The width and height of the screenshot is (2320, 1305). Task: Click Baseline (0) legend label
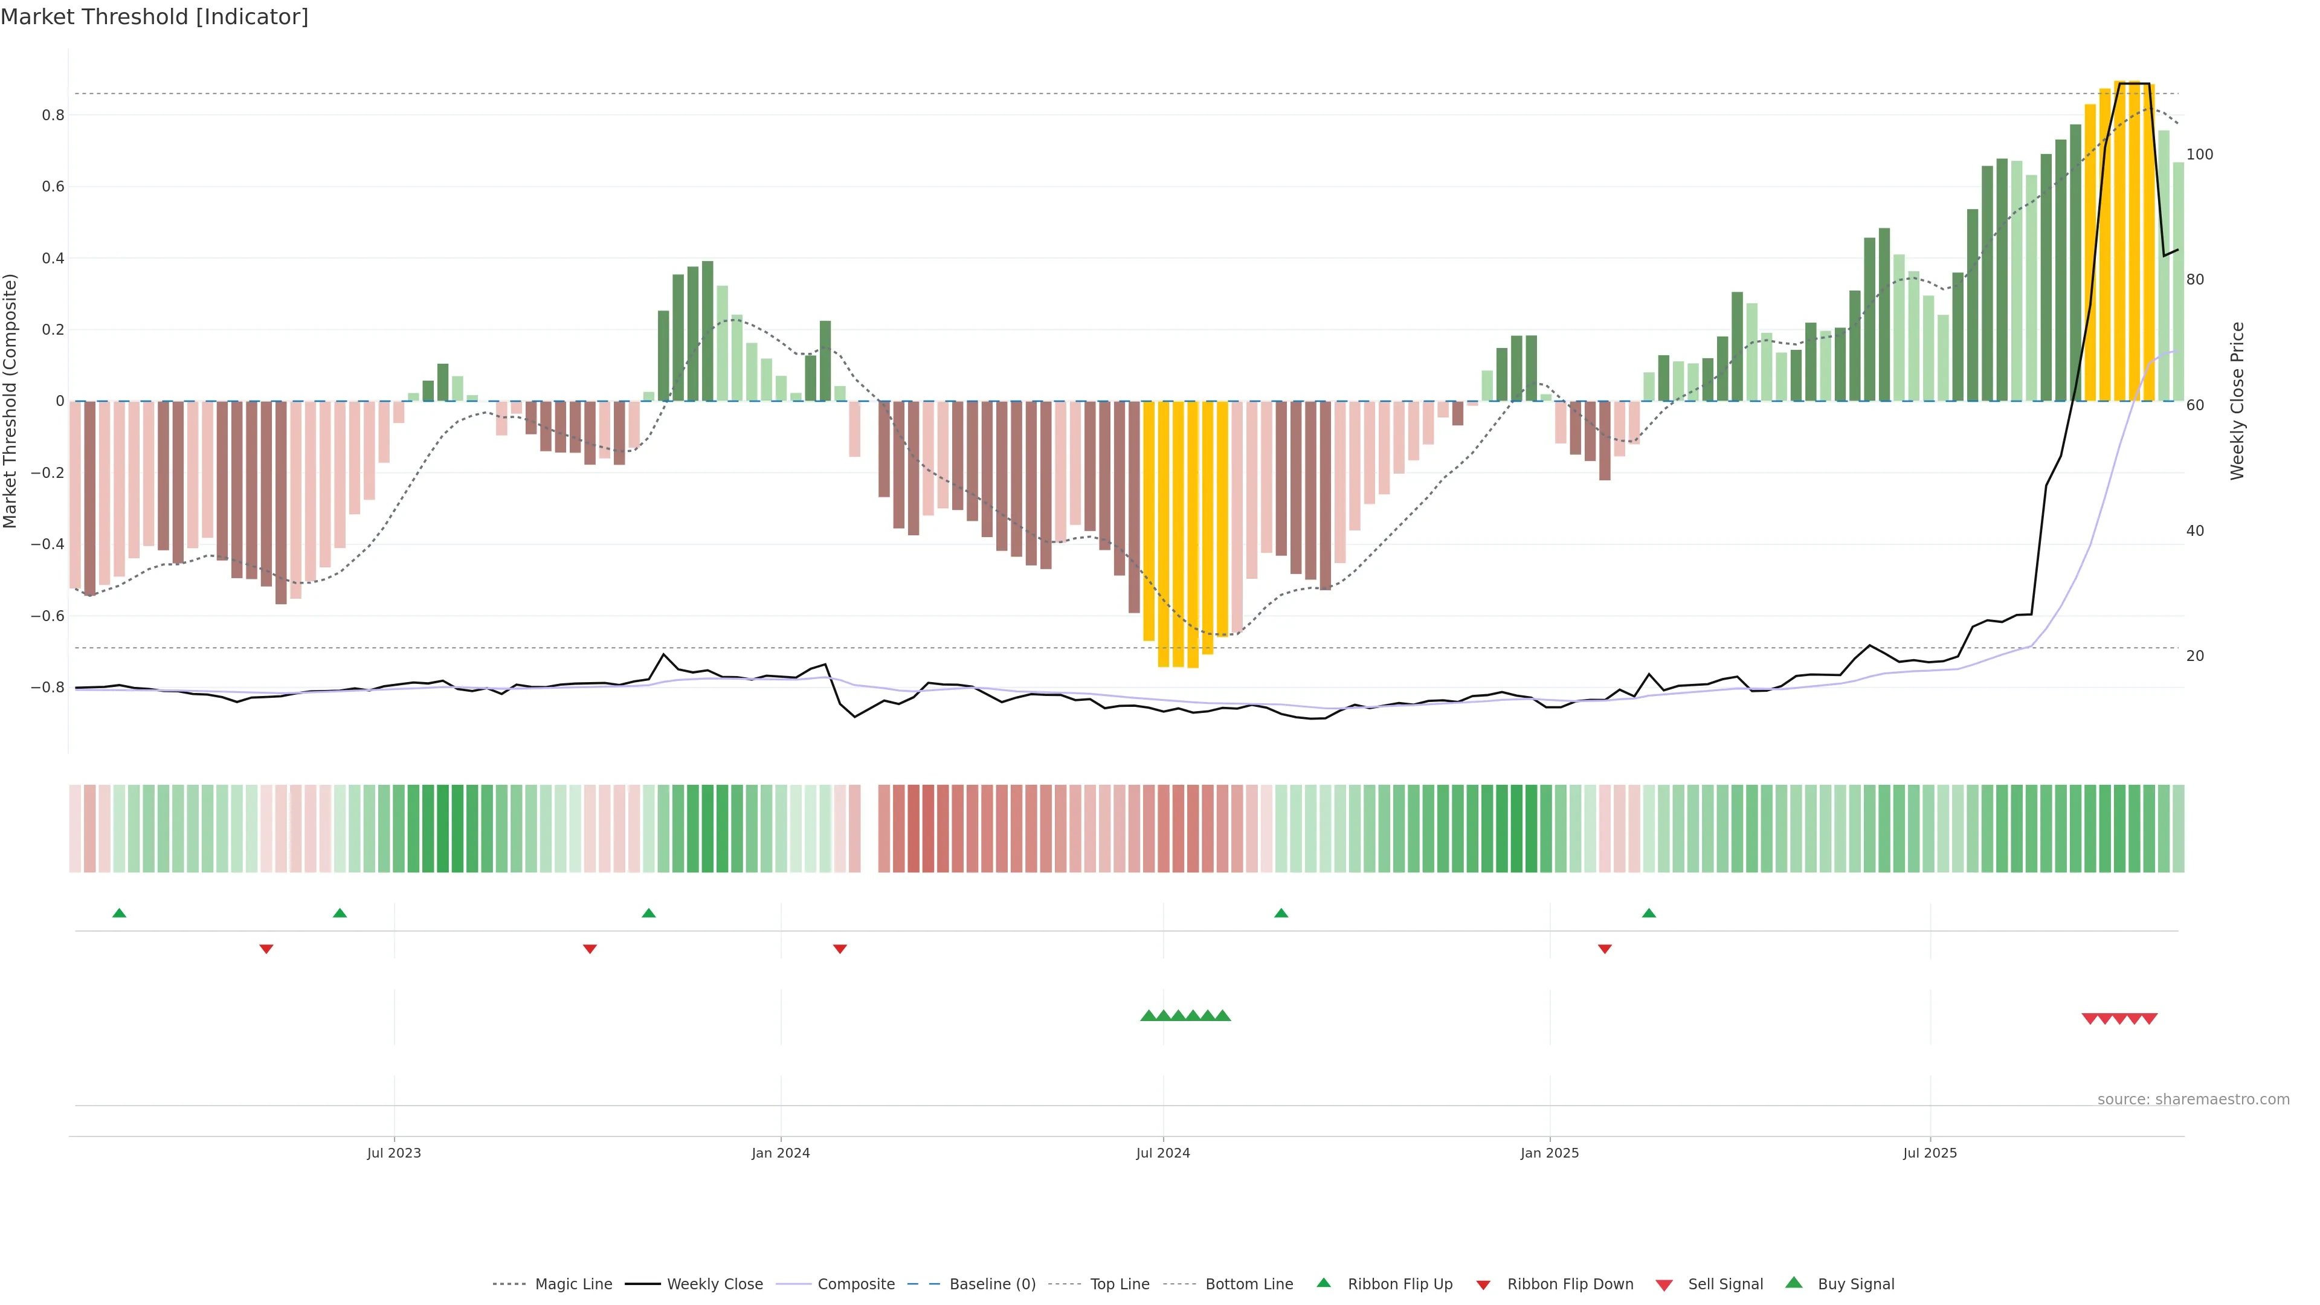(993, 1283)
